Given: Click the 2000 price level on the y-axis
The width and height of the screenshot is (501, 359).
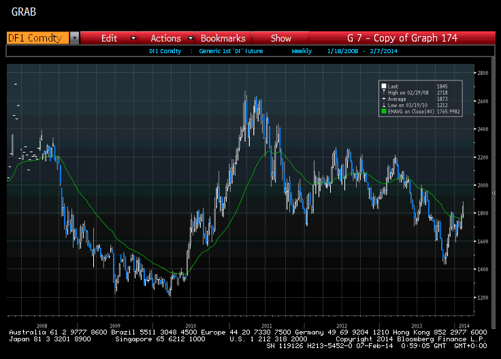Looking at the screenshot, I should (x=483, y=185).
